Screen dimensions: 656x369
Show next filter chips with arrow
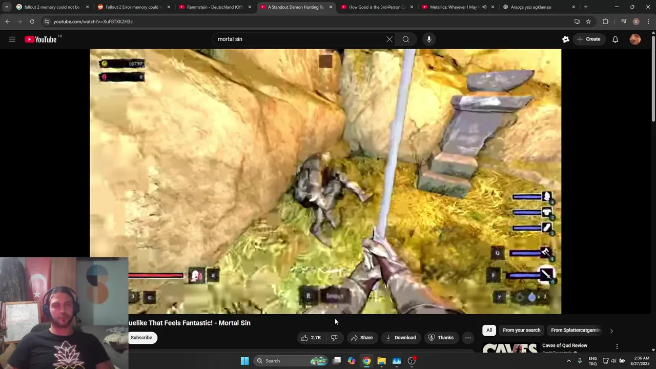611,331
